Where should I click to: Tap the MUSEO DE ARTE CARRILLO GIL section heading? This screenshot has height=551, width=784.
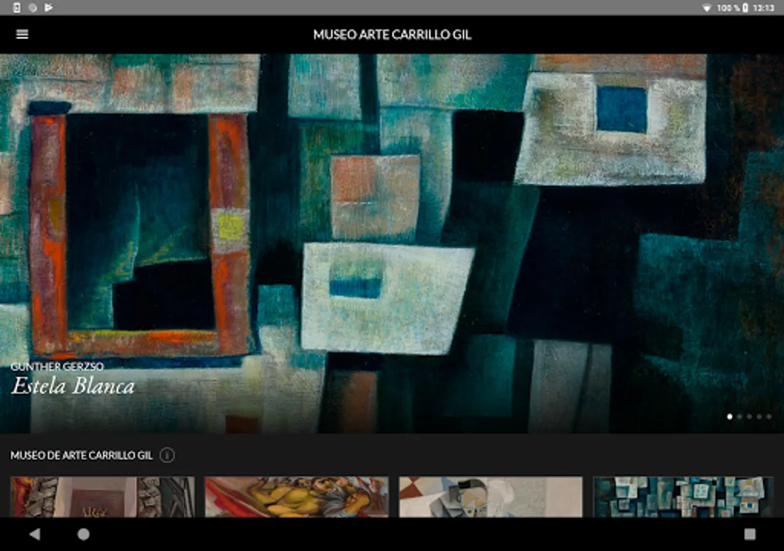[81, 455]
